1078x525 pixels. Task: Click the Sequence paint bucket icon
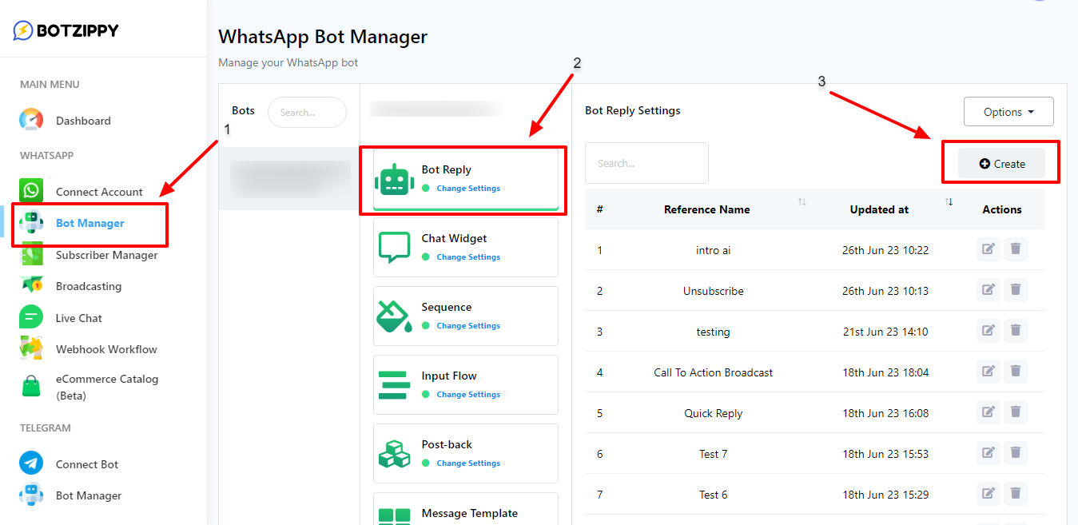(394, 316)
